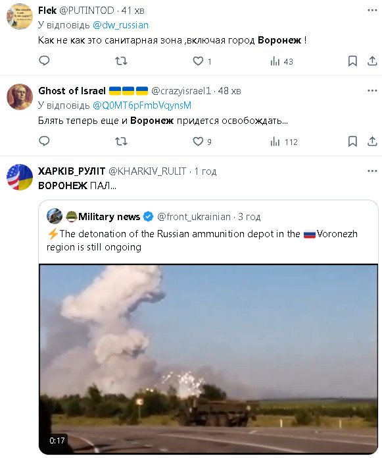This screenshot has height=458, width=382.
Task: Open the @dw_russian mention link
Action: pos(120,25)
